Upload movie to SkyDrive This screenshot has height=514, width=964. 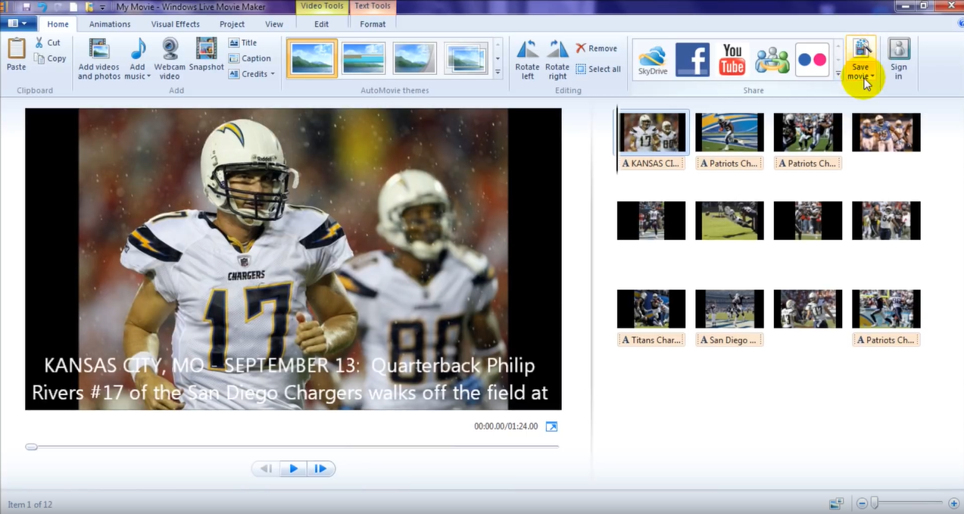pyautogui.click(x=652, y=59)
